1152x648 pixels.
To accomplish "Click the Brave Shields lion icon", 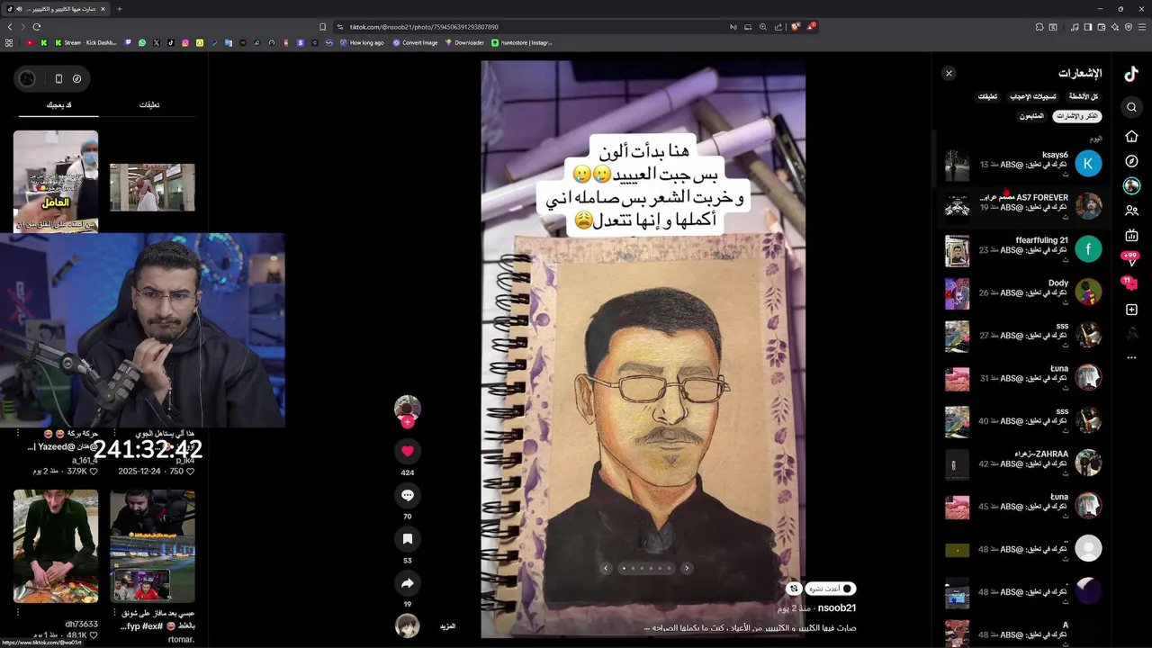I will (796, 27).
